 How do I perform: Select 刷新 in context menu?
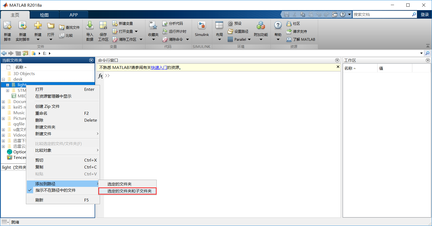pyautogui.click(x=63, y=200)
